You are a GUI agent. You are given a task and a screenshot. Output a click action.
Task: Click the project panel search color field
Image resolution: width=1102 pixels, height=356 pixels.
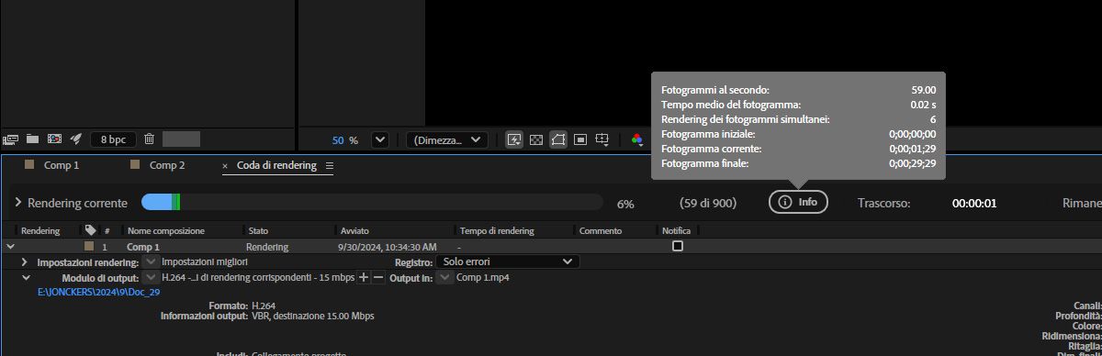pyautogui.click(x=181, y=139)
